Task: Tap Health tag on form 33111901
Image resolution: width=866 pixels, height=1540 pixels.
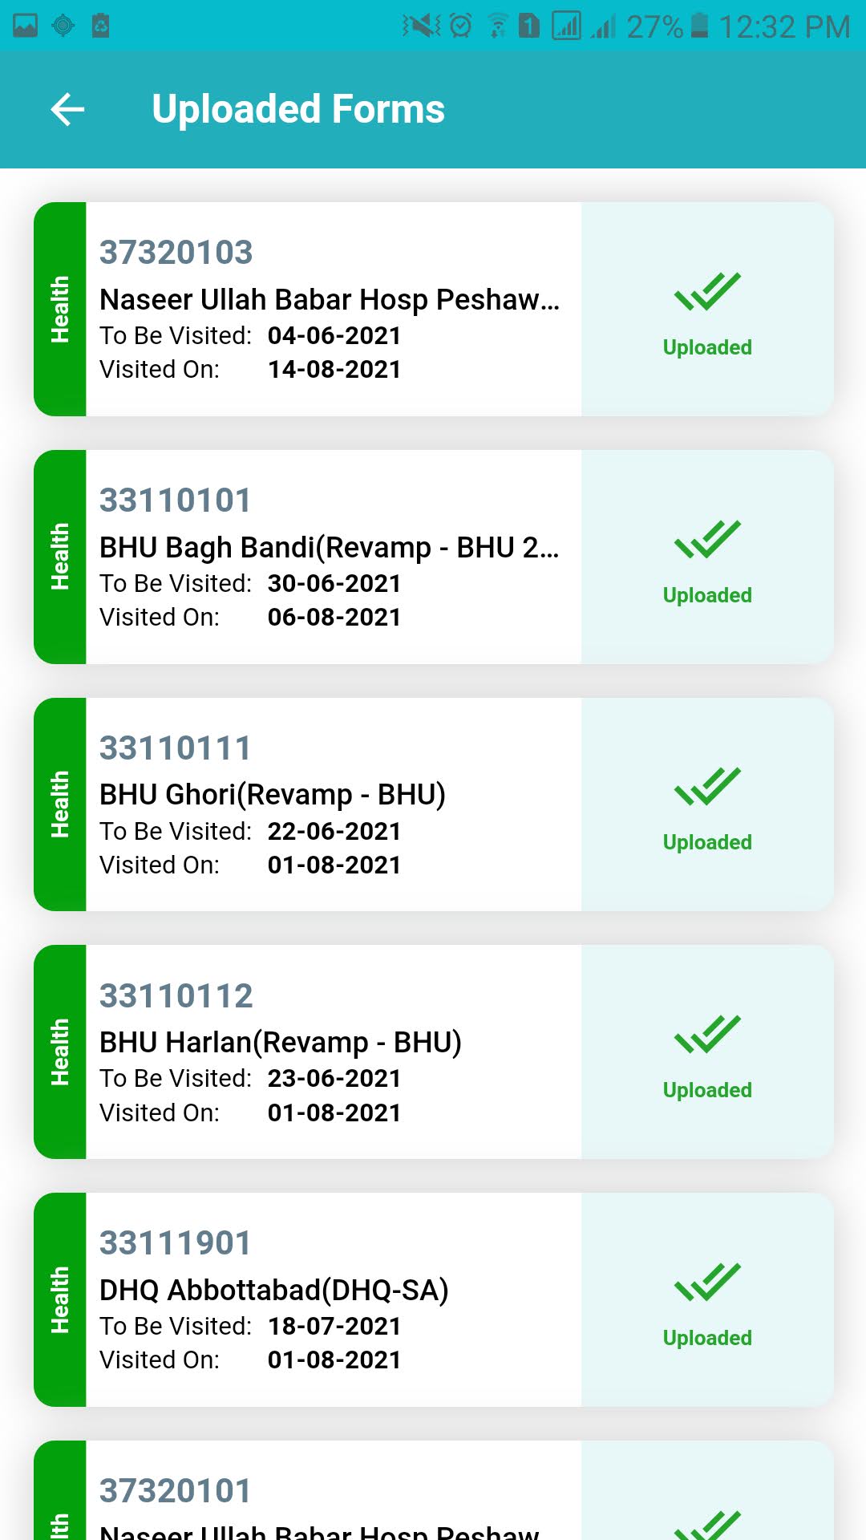Action: pyautogui.click(x=60, y=1299)
